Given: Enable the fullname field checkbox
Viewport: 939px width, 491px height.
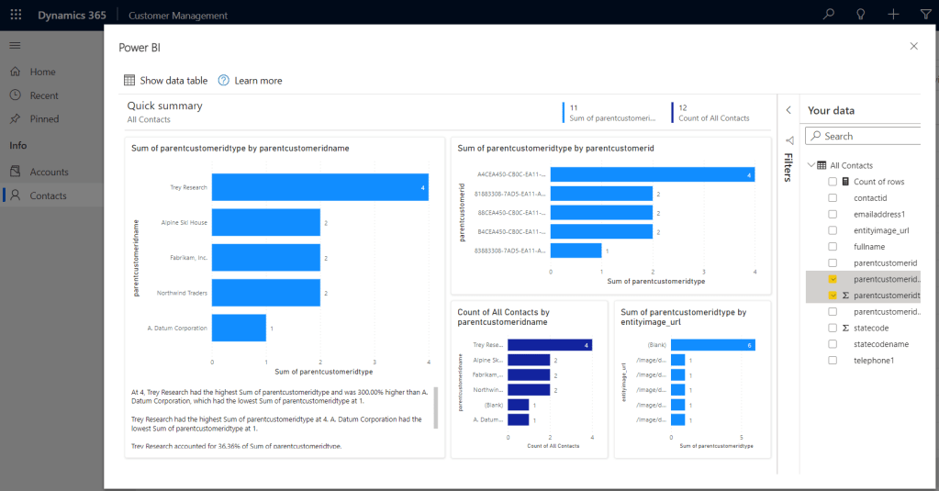Looking at the screenshot, I should point(833,247).
